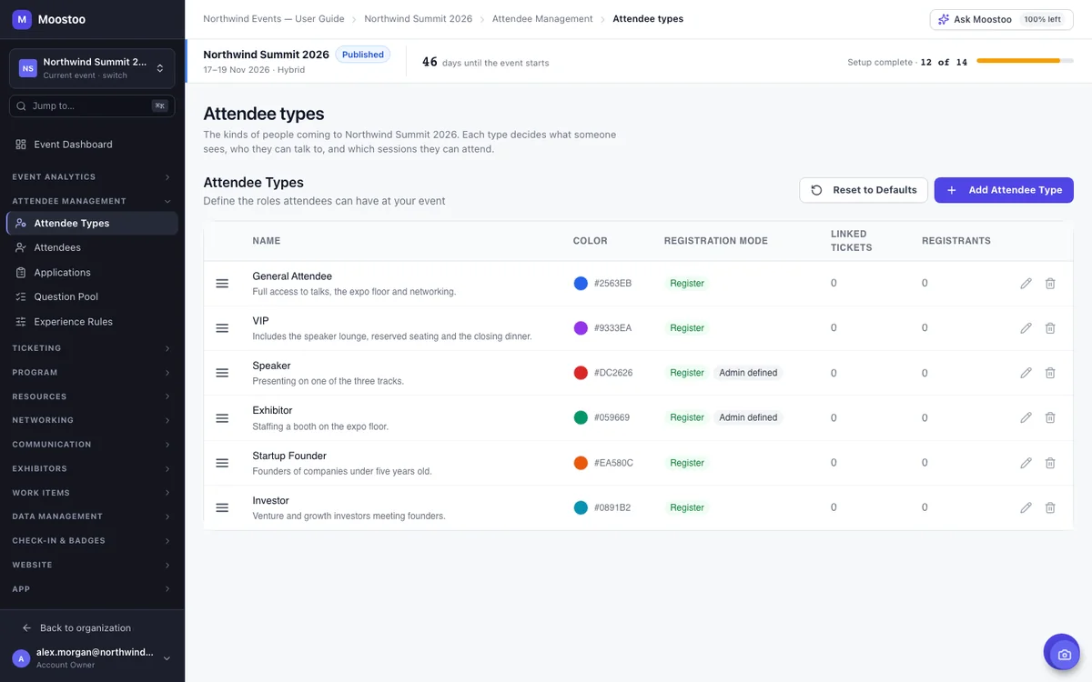This screenshot has width=1092, height=682.
Task: Open the account menu chevron
Action: pos(167,658)
